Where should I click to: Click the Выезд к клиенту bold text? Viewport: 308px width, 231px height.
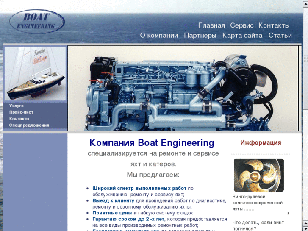(x=113, y=201)
